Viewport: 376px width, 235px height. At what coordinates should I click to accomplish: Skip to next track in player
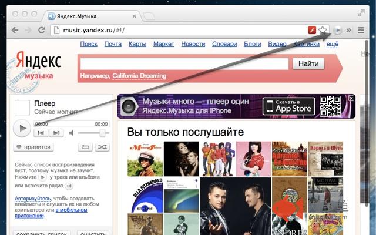pyautogui.click(x=56, y=133)
